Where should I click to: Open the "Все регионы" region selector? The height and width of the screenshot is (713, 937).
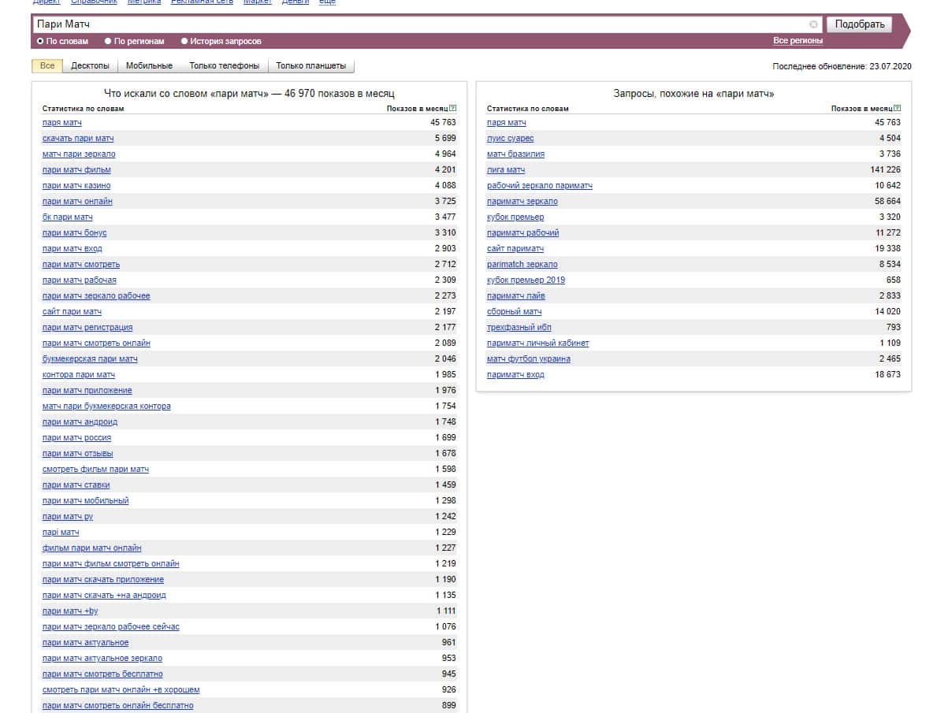click(x=798, y=41)
